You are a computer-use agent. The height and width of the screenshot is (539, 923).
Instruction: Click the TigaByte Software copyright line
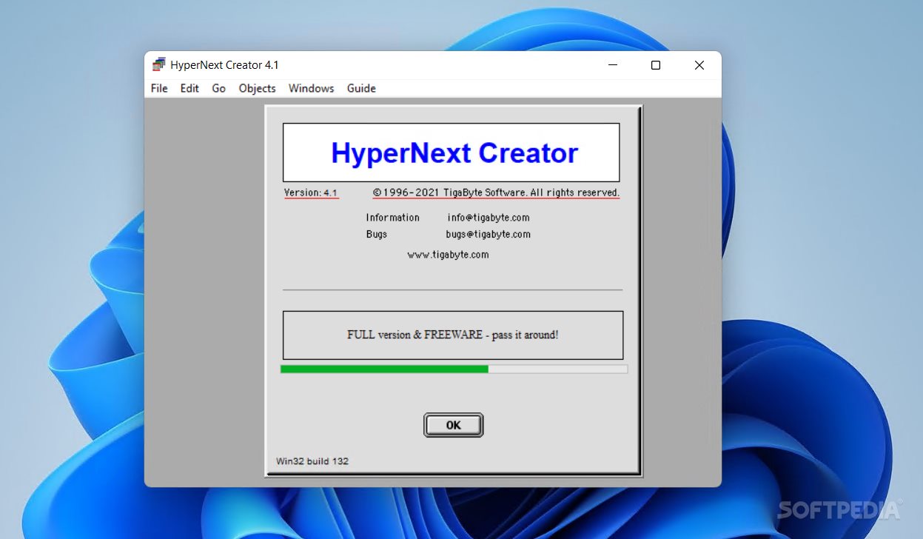point(496,192)
